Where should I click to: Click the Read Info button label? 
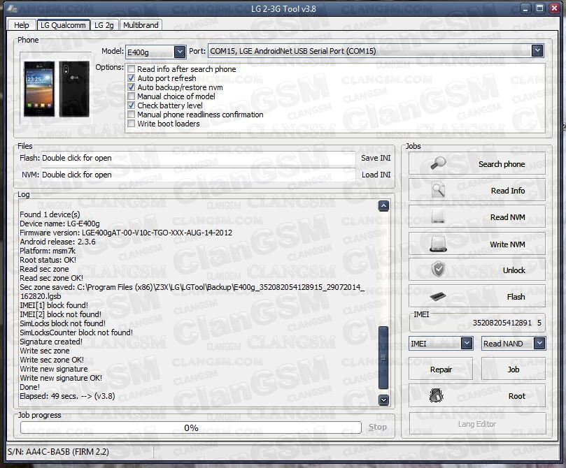pyautogui.click(x=507, y=191)
